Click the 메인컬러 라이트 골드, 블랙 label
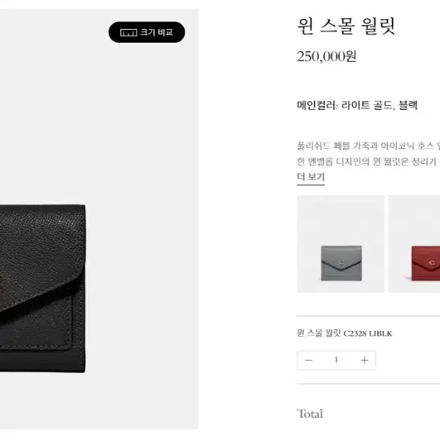 (357, 105)
